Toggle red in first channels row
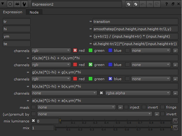The width and height of the screenshot is (182, 136). click(75, 50)
